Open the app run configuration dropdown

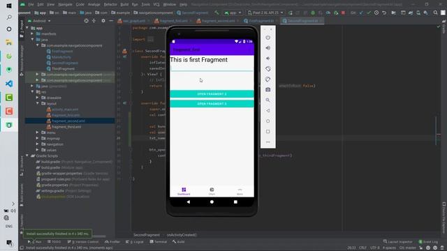click(x=233, y=13)
